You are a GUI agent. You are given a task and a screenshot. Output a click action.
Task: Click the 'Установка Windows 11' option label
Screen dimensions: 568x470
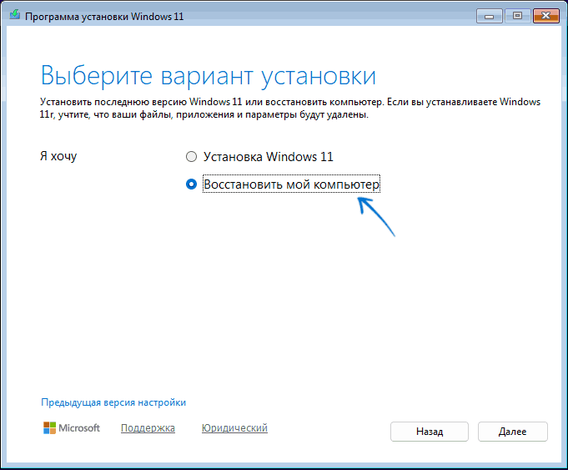click(x=268, y=157)
